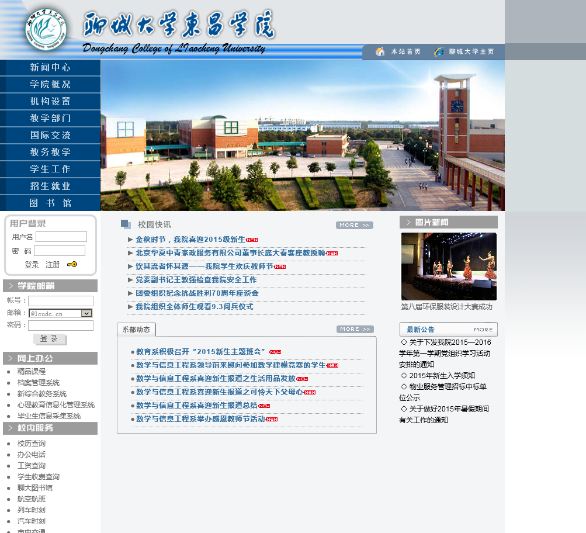
Task: Open 数学与信息工程系喜迎新生报道总结
Action: 197,406
